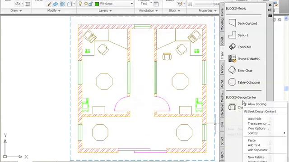This screenshot has width=289, height=162.
Task: Switch to the Mecha... palette tab
Action: pyautogui.click(x=222, y=96)
